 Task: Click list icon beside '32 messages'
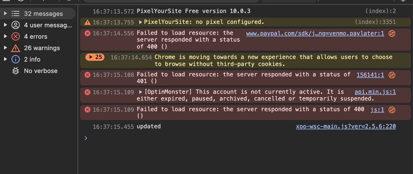point(16,14)
